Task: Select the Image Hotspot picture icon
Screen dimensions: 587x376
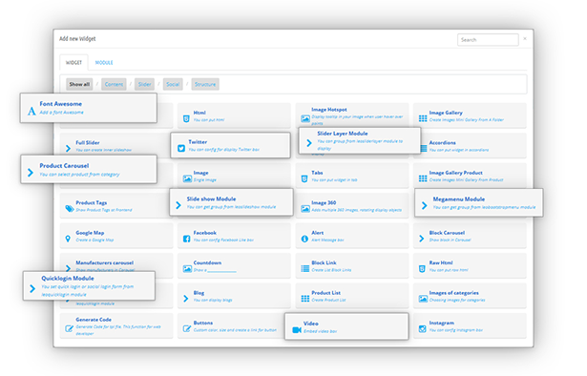Action: [305, 118]
